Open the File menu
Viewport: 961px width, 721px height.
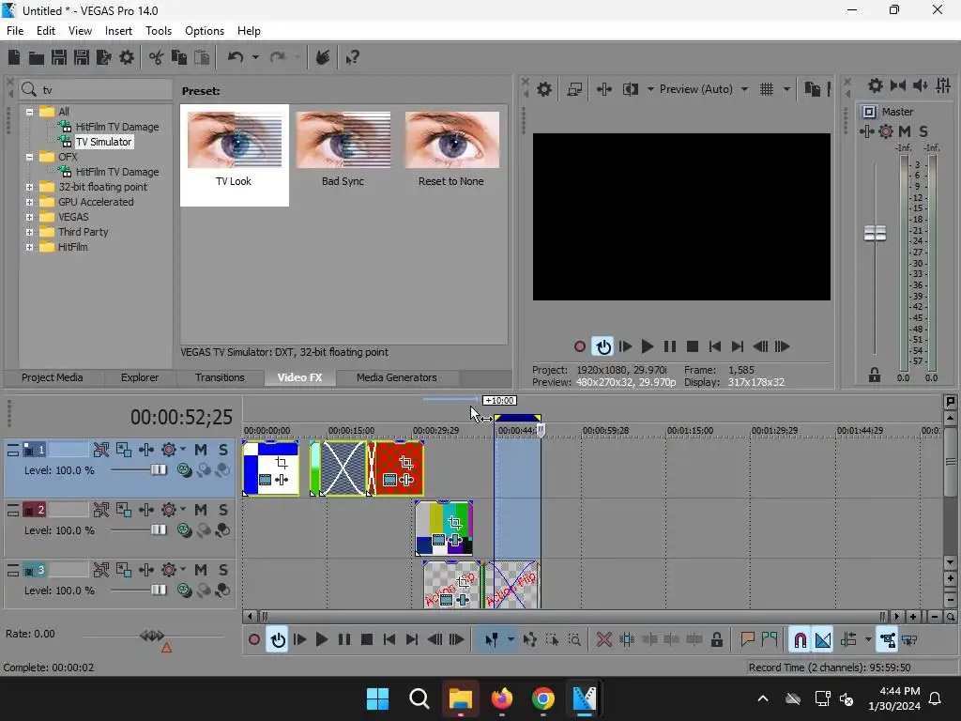tap(15, 31)
